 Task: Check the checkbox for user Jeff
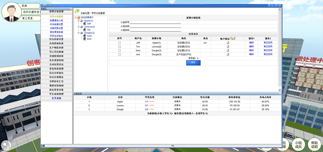pos(120,42)
